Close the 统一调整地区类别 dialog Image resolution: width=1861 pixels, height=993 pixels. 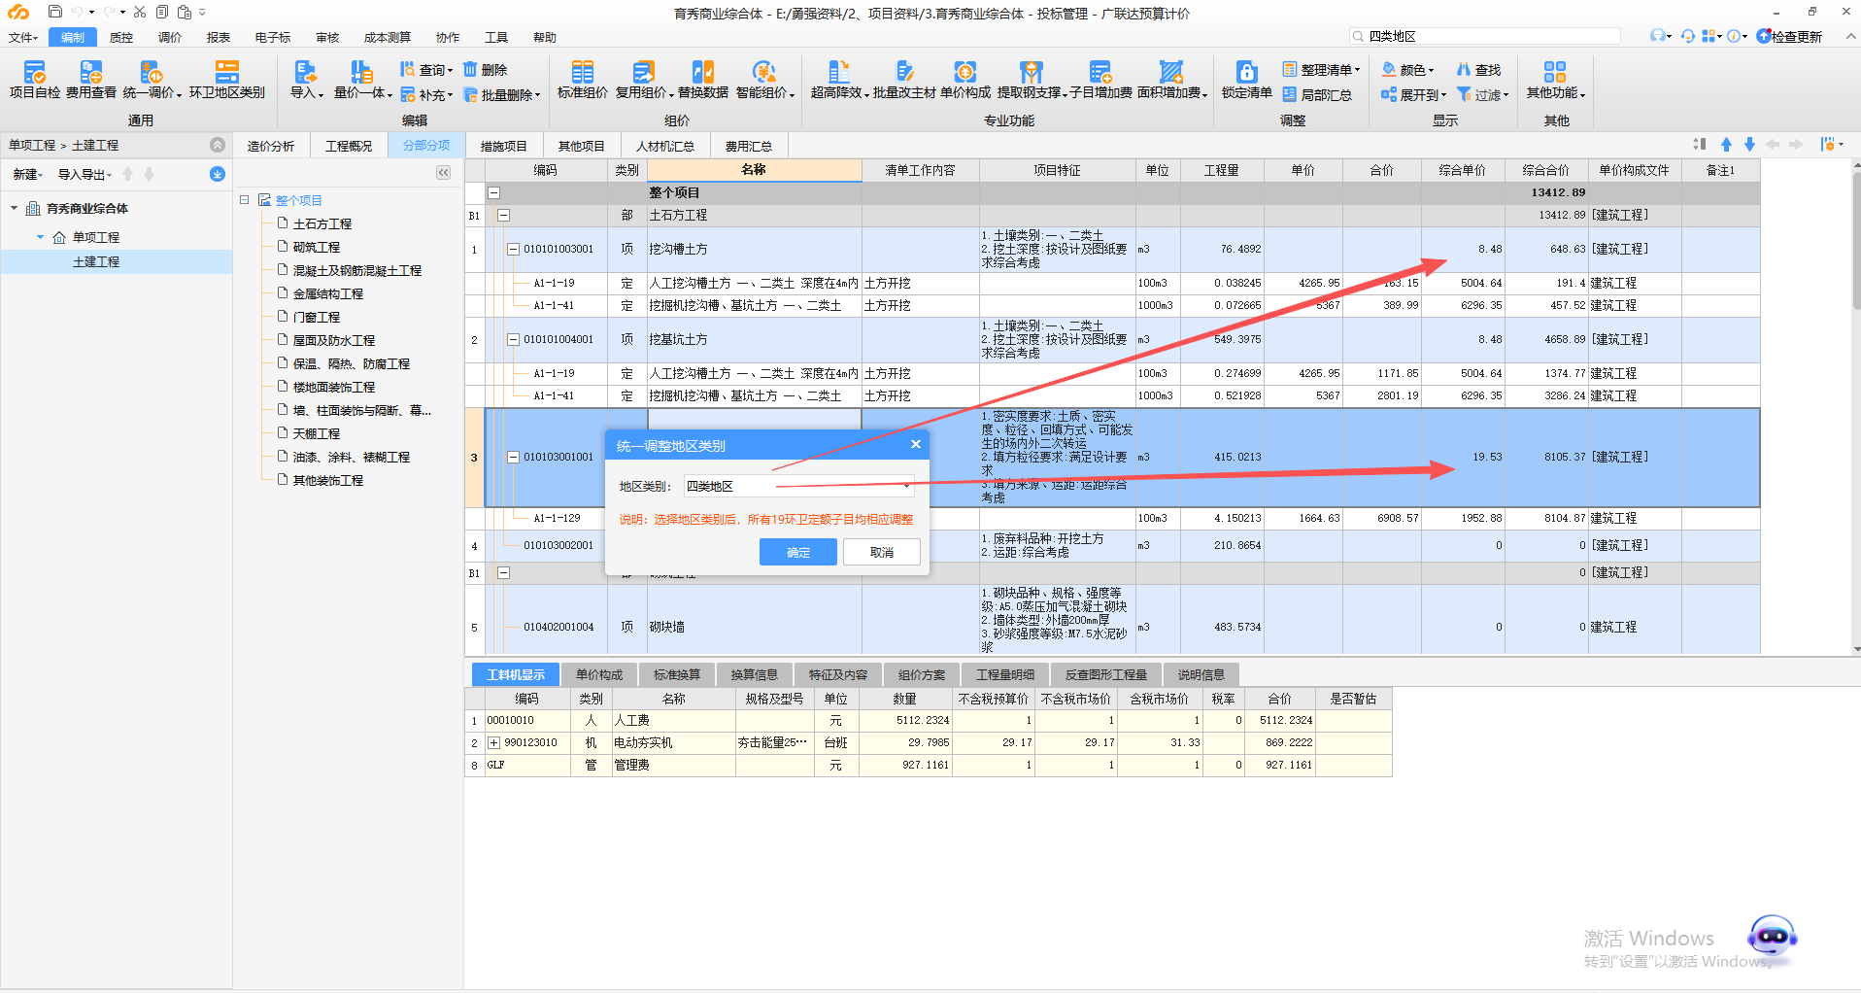[x=915, y=444]
